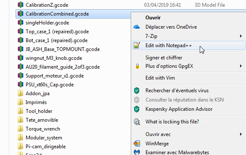Select the wingnut_M3_knob.gcode name
Screen dimensions: 246x155
54,58
